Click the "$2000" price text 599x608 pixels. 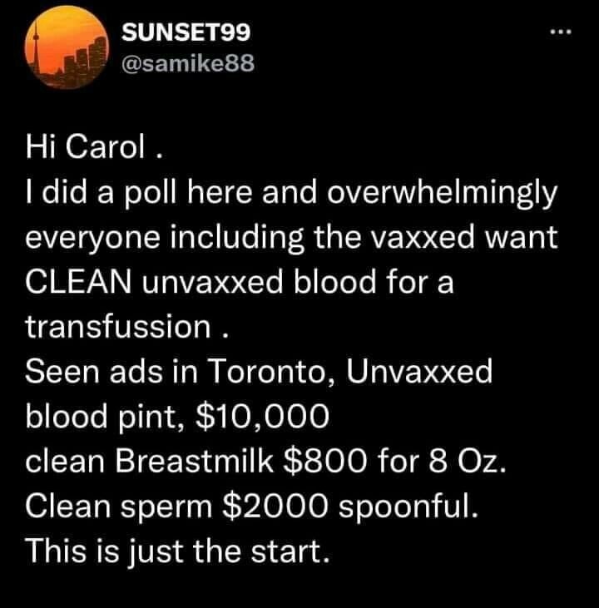[275, 506]
